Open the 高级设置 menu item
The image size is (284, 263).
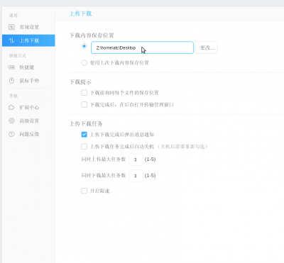tap(28, 121)
